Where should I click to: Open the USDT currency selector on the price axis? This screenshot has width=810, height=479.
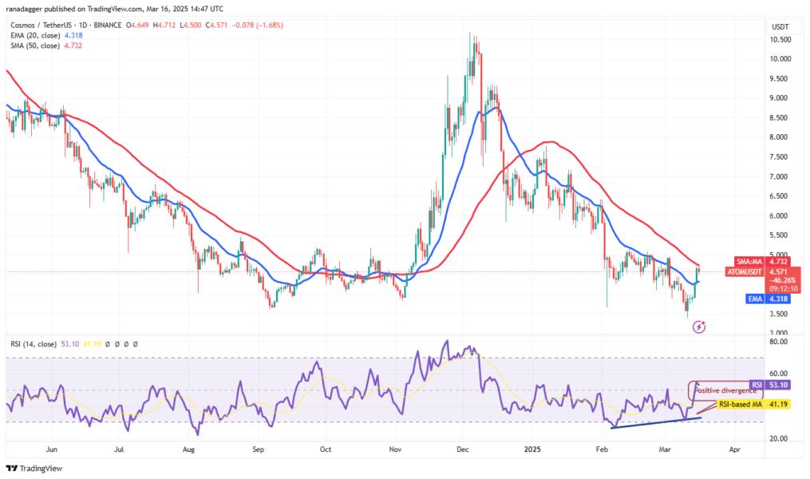780,26
